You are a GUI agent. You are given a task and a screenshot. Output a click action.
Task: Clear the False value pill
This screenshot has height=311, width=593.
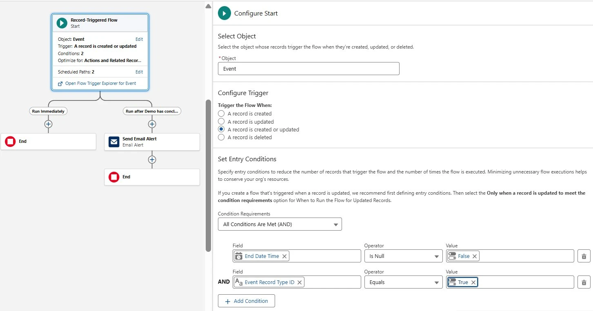475,256
